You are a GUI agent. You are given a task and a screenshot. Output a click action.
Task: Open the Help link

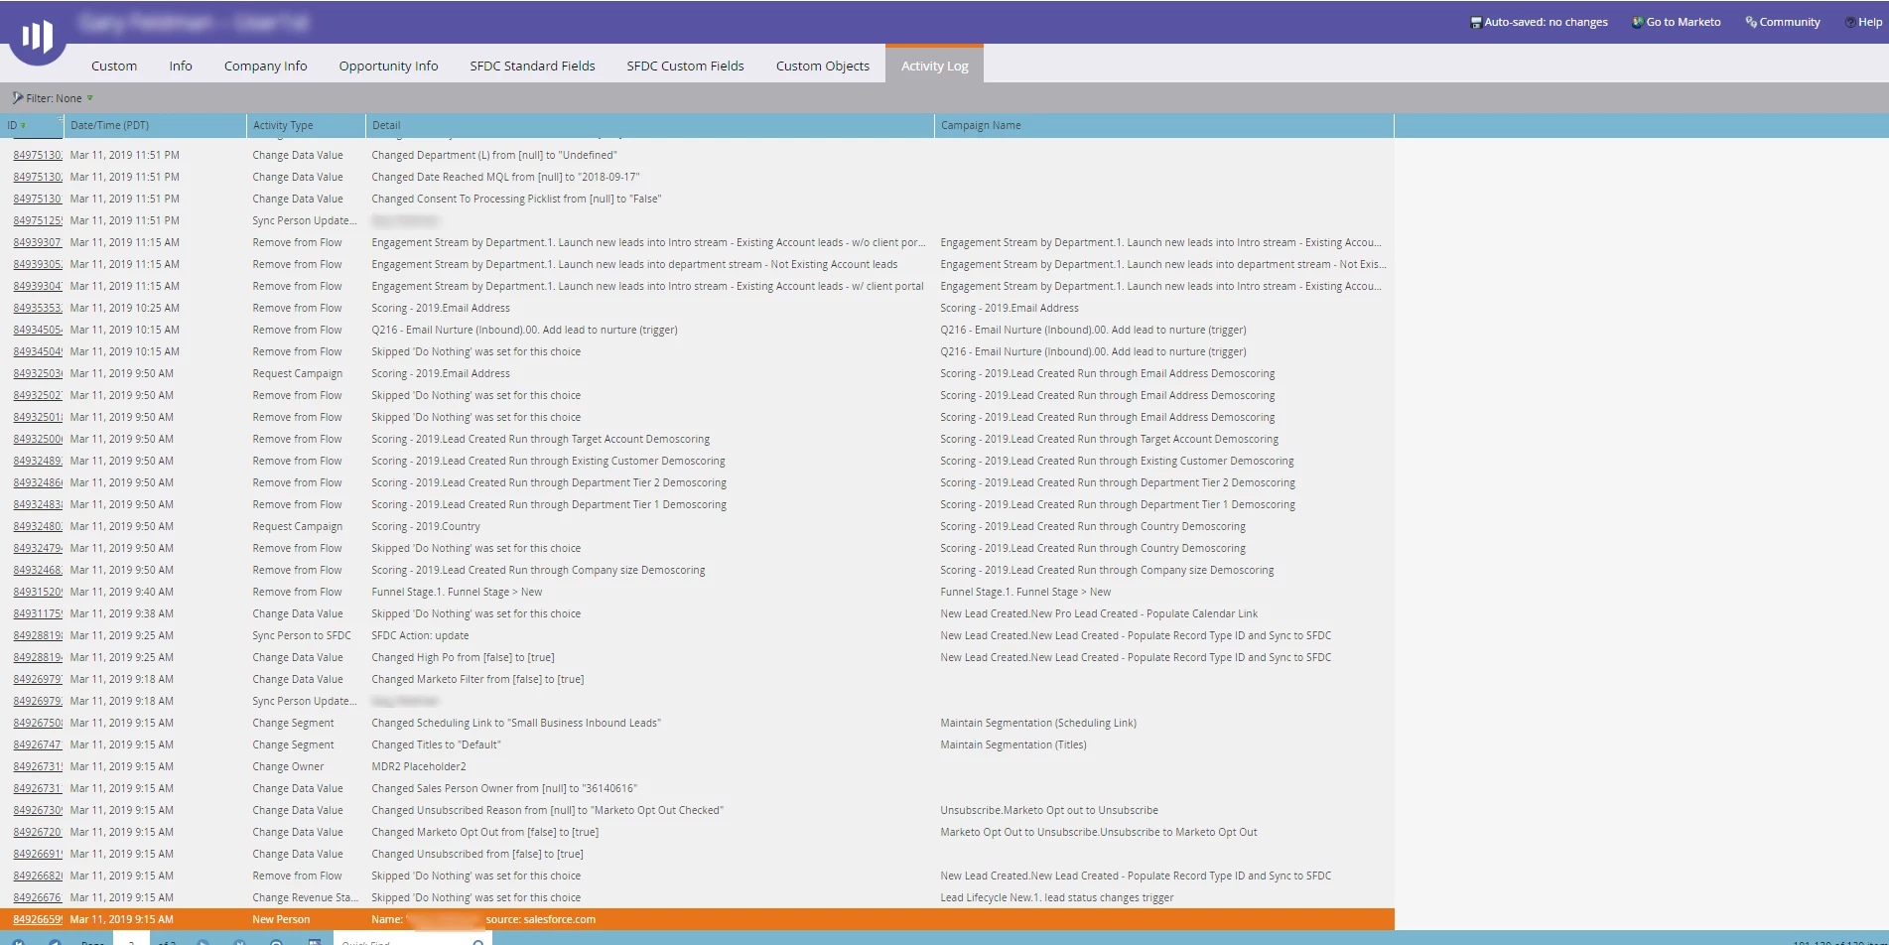(x=1870, y=22)
